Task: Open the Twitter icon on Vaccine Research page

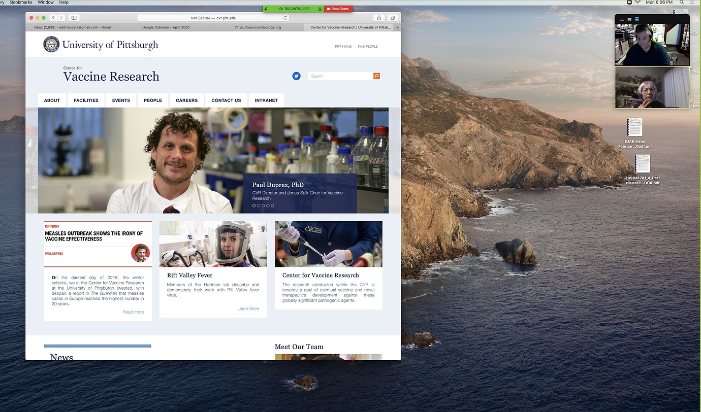Action: 297,76
